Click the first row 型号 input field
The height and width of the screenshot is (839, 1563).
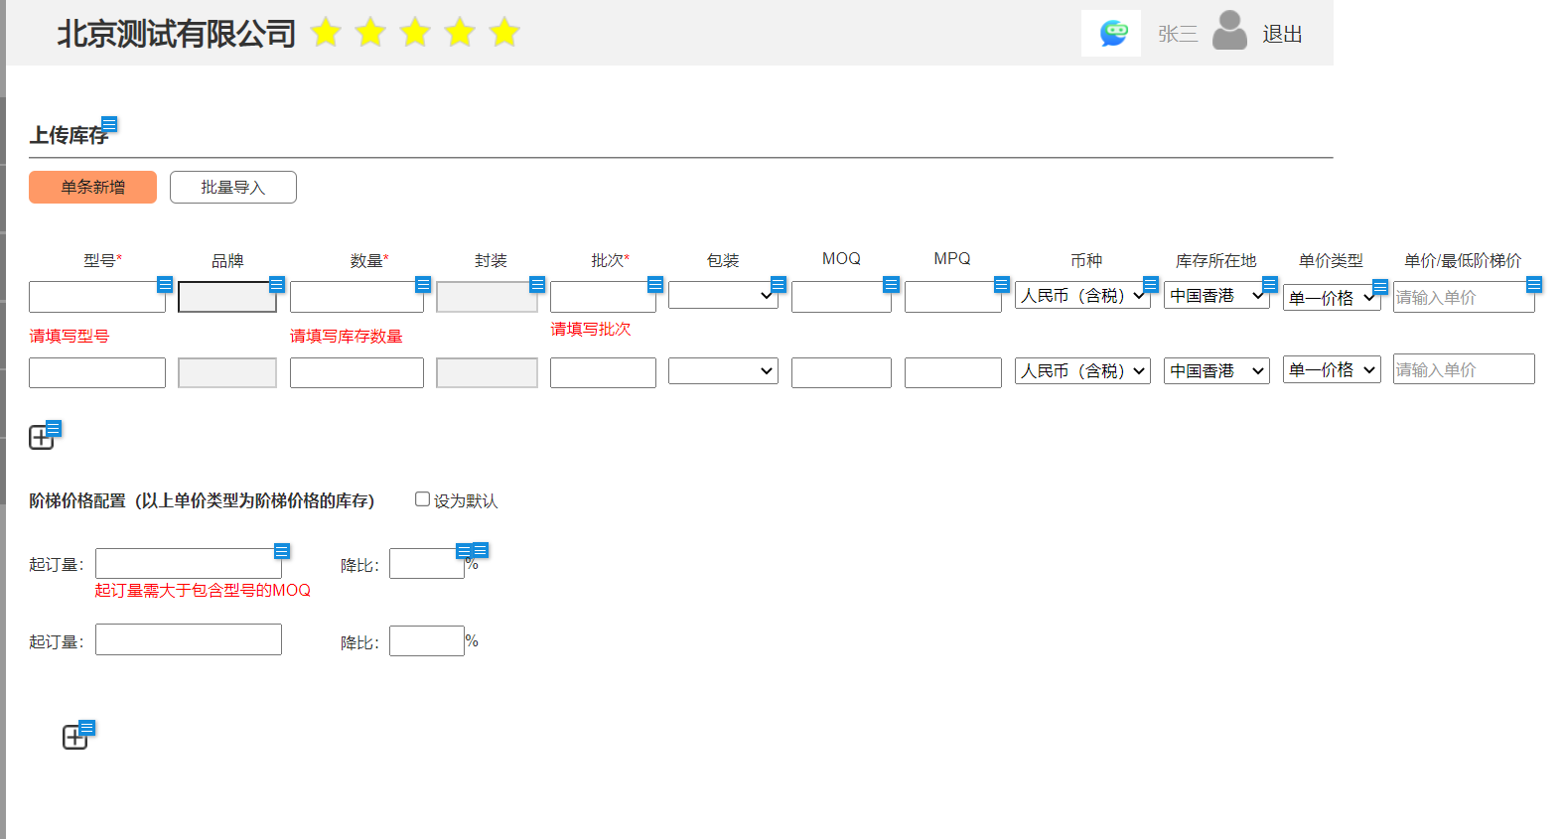(x=94, y=297)
